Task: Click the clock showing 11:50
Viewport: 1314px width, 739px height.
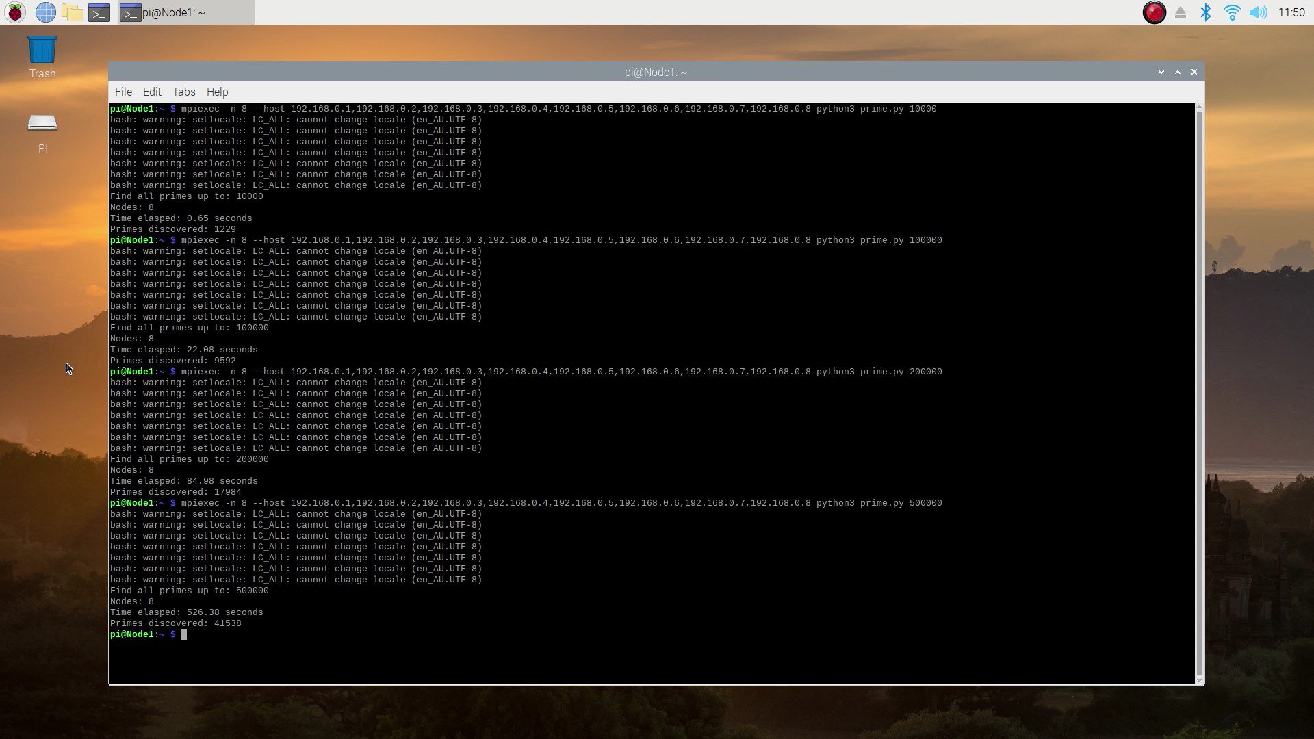Action: pos(1291,12)
